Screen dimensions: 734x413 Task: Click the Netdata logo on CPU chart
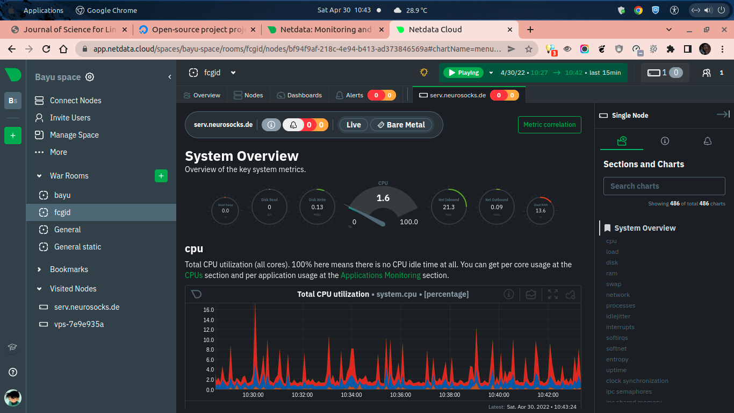(x=197, y=294)
